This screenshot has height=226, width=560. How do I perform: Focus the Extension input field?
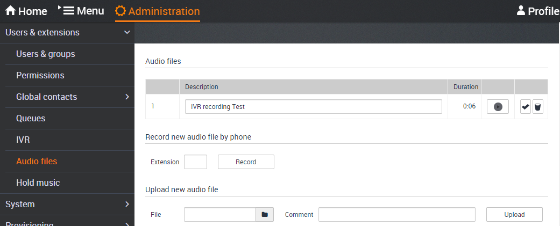tap(195, 162)
